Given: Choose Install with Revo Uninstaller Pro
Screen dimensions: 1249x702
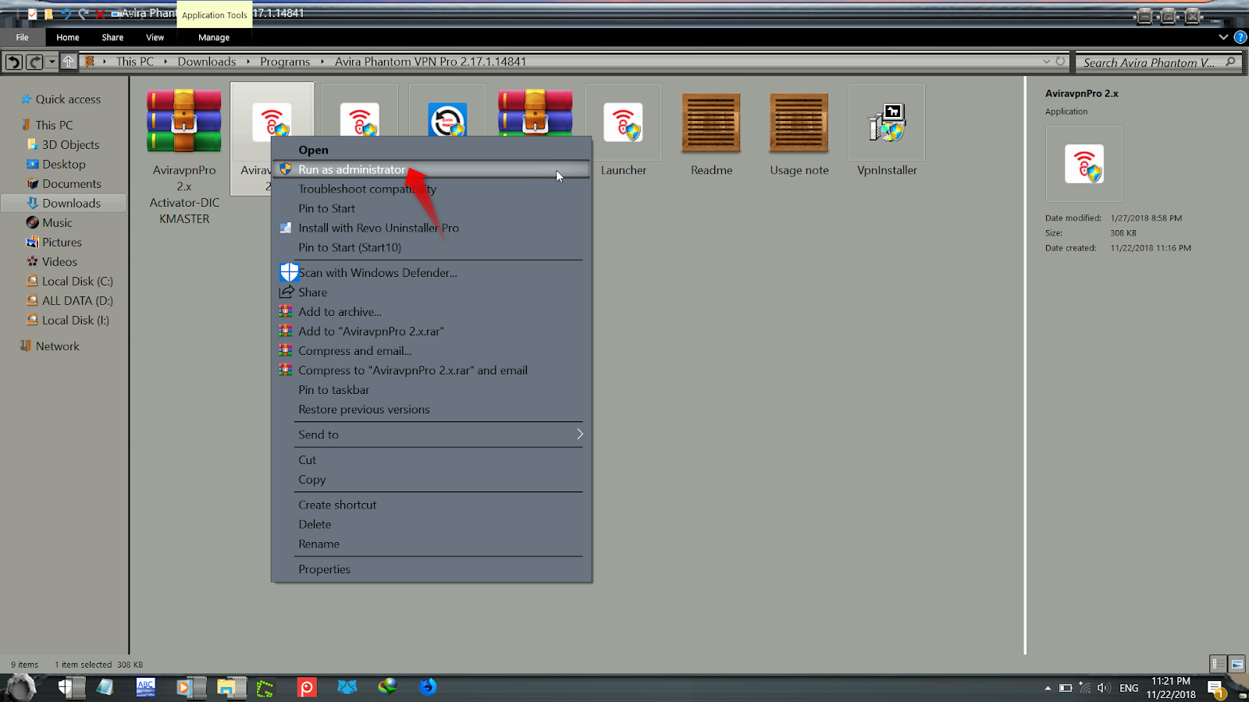Looking at the screenshot, I should point(431,228).
